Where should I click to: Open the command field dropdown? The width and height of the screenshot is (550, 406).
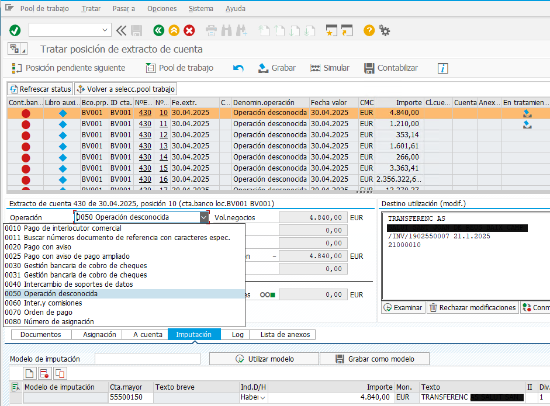[x=105, y=30]
